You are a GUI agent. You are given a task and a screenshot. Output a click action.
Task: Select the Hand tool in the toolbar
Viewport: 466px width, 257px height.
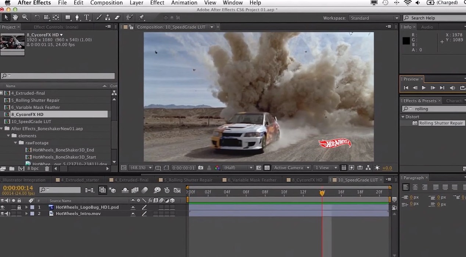coord(15,18)
